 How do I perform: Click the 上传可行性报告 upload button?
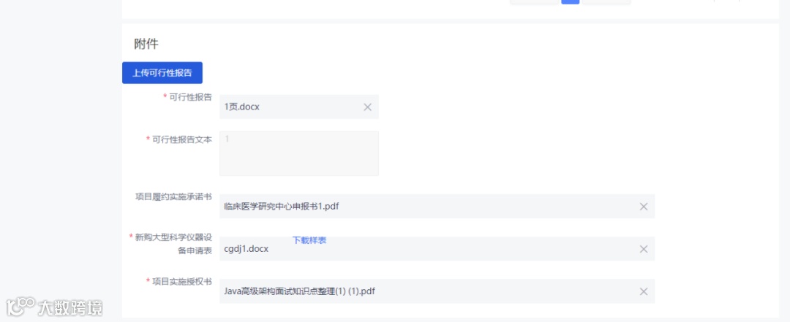click(162, 73)
